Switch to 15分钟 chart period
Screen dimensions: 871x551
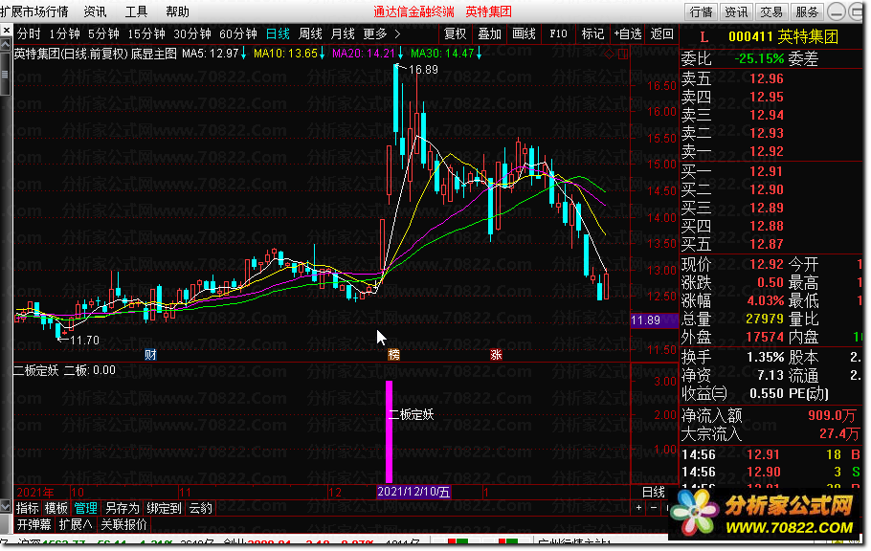click(146, 33)
